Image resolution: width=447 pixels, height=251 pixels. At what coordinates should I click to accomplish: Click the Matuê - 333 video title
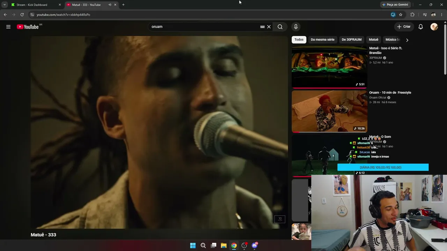(x=43, y=235)
